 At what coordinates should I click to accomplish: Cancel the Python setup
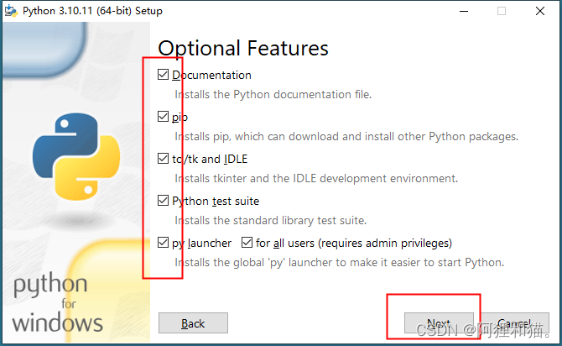click(515, 323)
